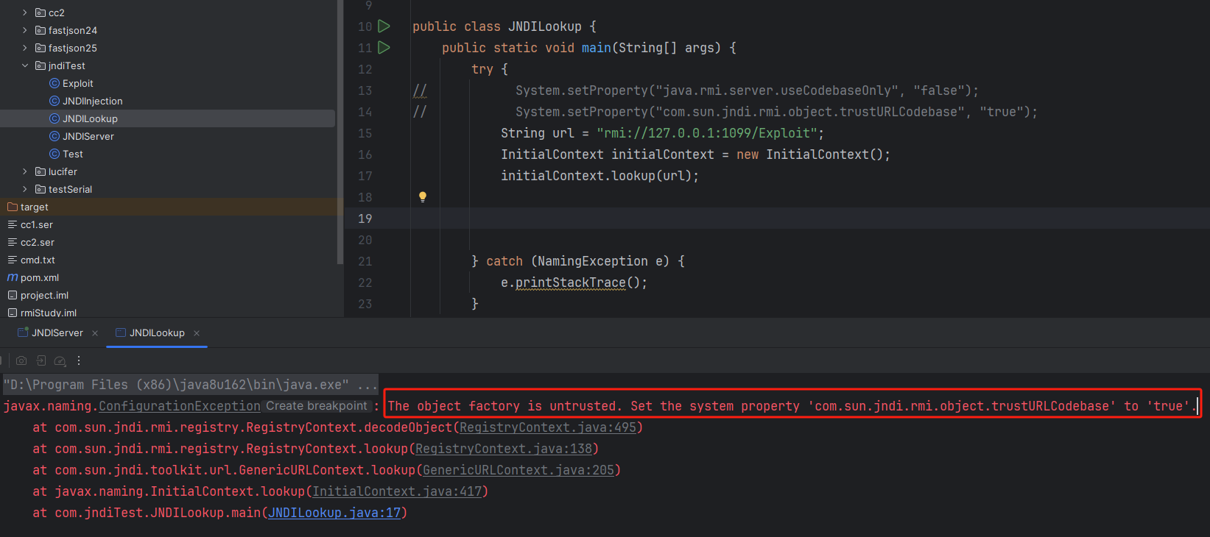
Task: Open GenericURLContext.java:205 link
Action: 518,470
